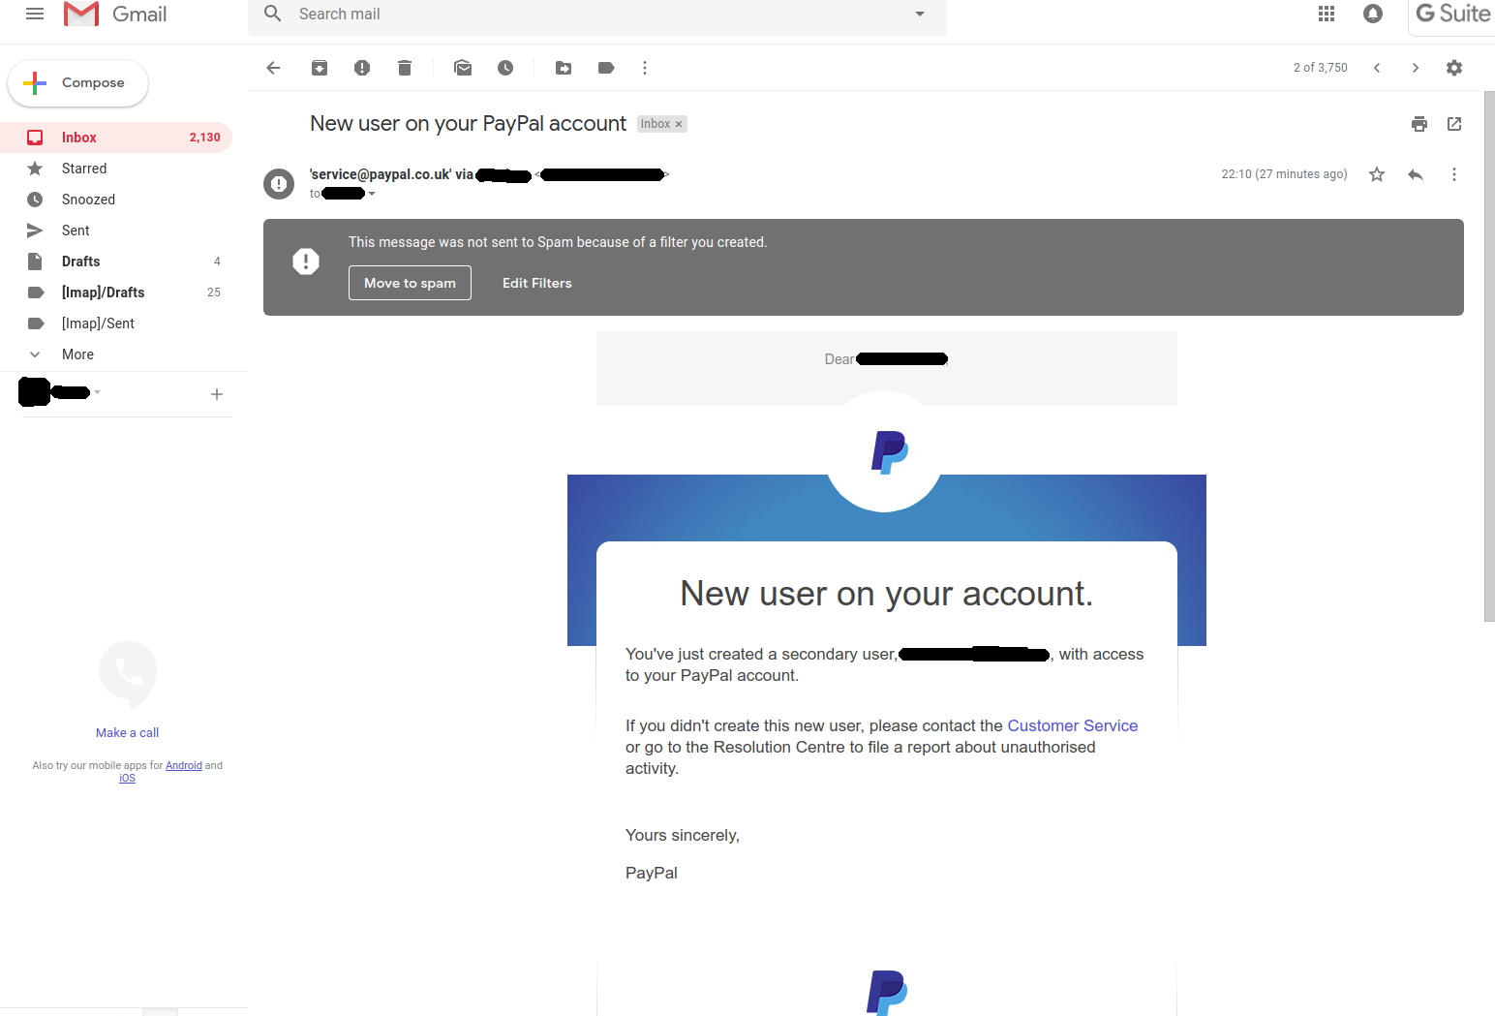Open the Snoozed folder
The height and width of the screenshot is (1016, 1495).
[x=116, y=200]
